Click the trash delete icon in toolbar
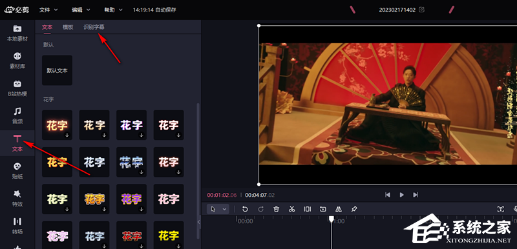 pos(277,209)
